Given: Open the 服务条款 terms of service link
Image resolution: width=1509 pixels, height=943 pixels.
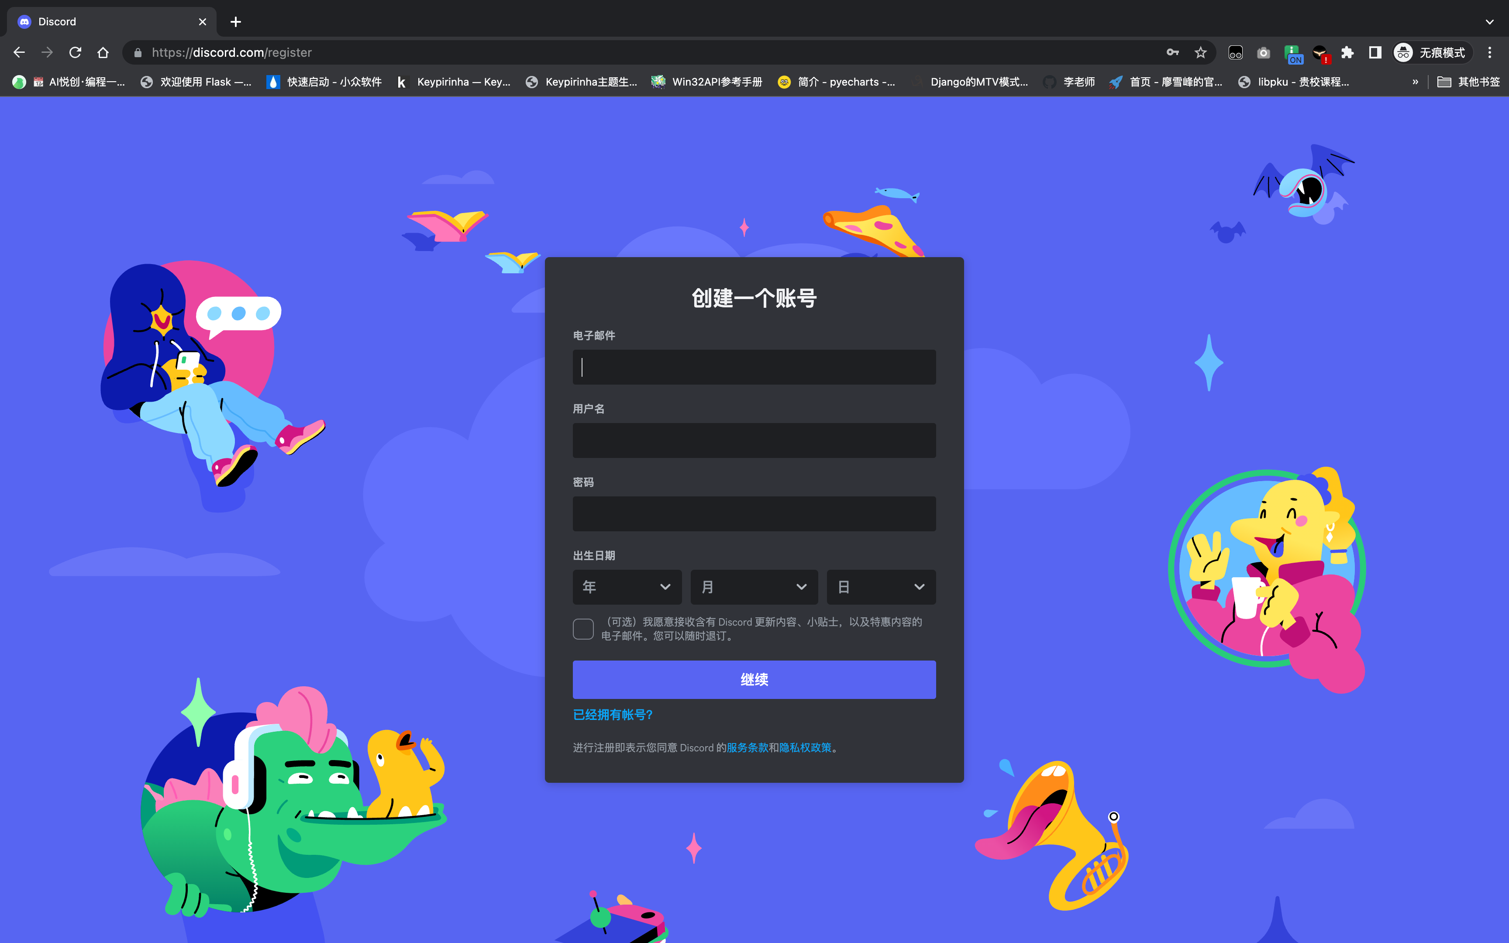Looking at the screenshot, I should pos(747,747).
